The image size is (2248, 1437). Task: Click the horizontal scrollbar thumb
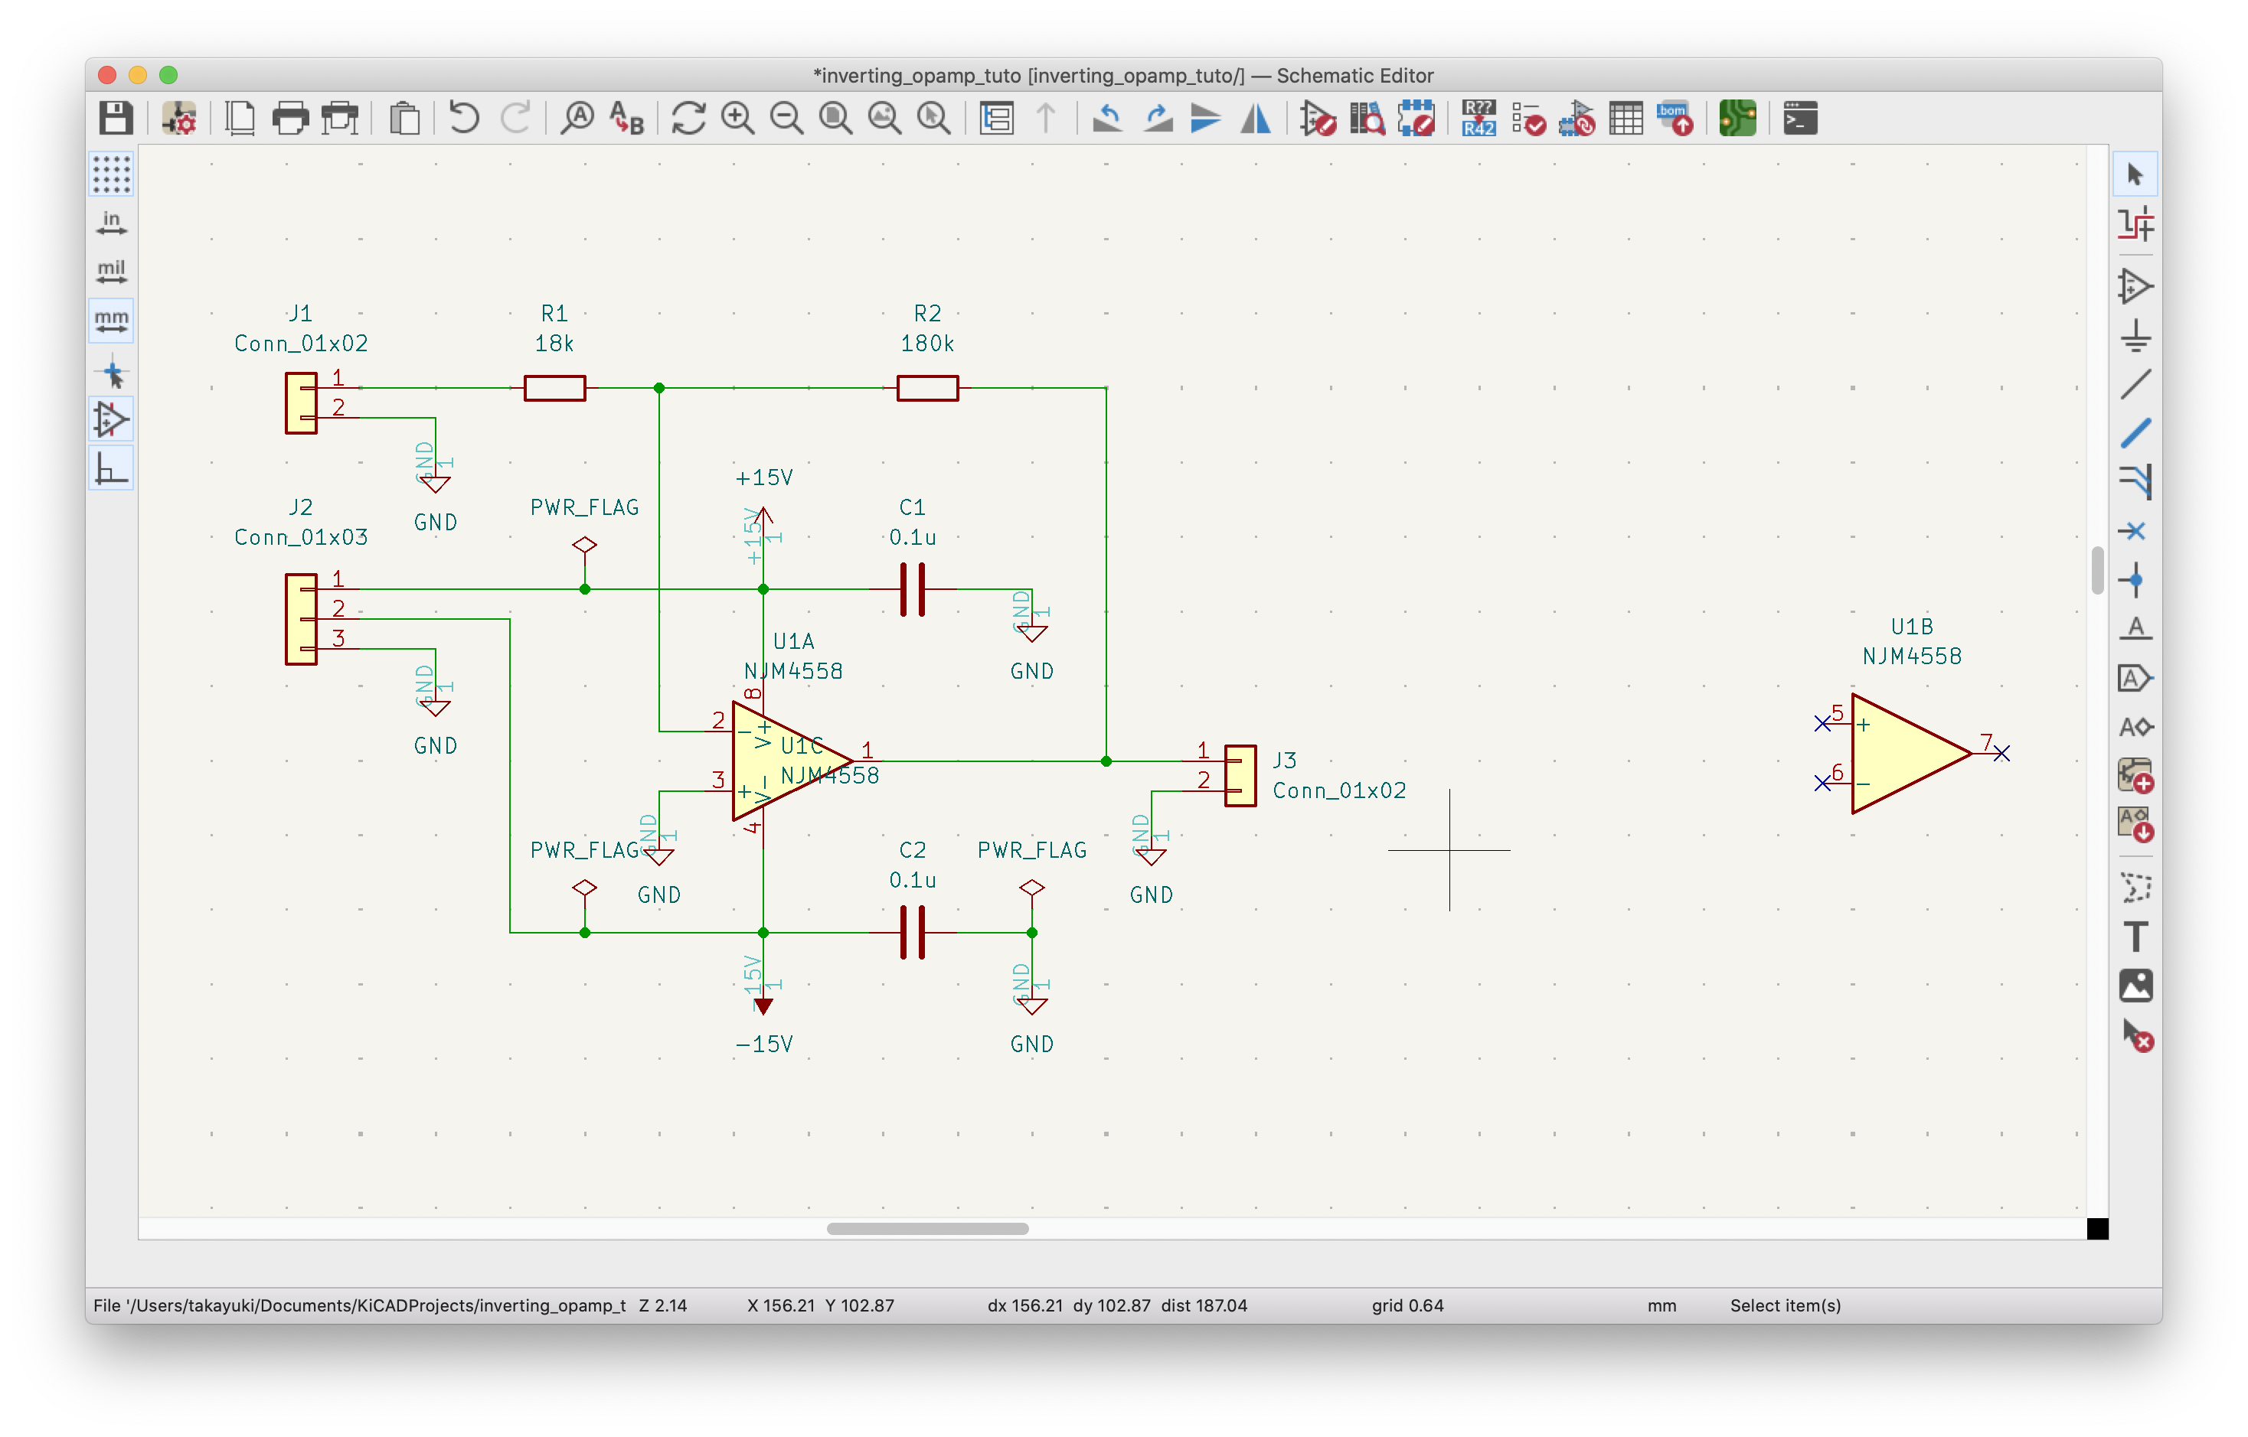pyautogui.click(x=927, y=1228)
